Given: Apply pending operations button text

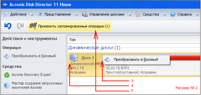Looking at the screenshot, I should pyautogui.click(x=74, y=26).
